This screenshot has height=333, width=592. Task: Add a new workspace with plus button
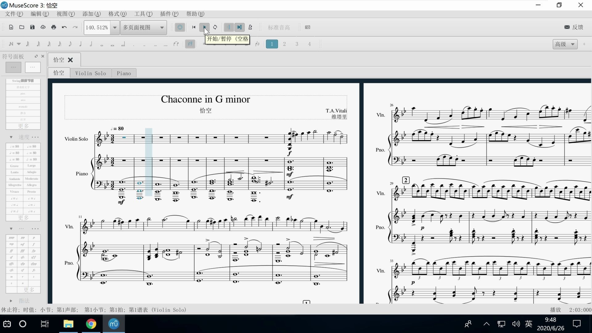point(584,44)
